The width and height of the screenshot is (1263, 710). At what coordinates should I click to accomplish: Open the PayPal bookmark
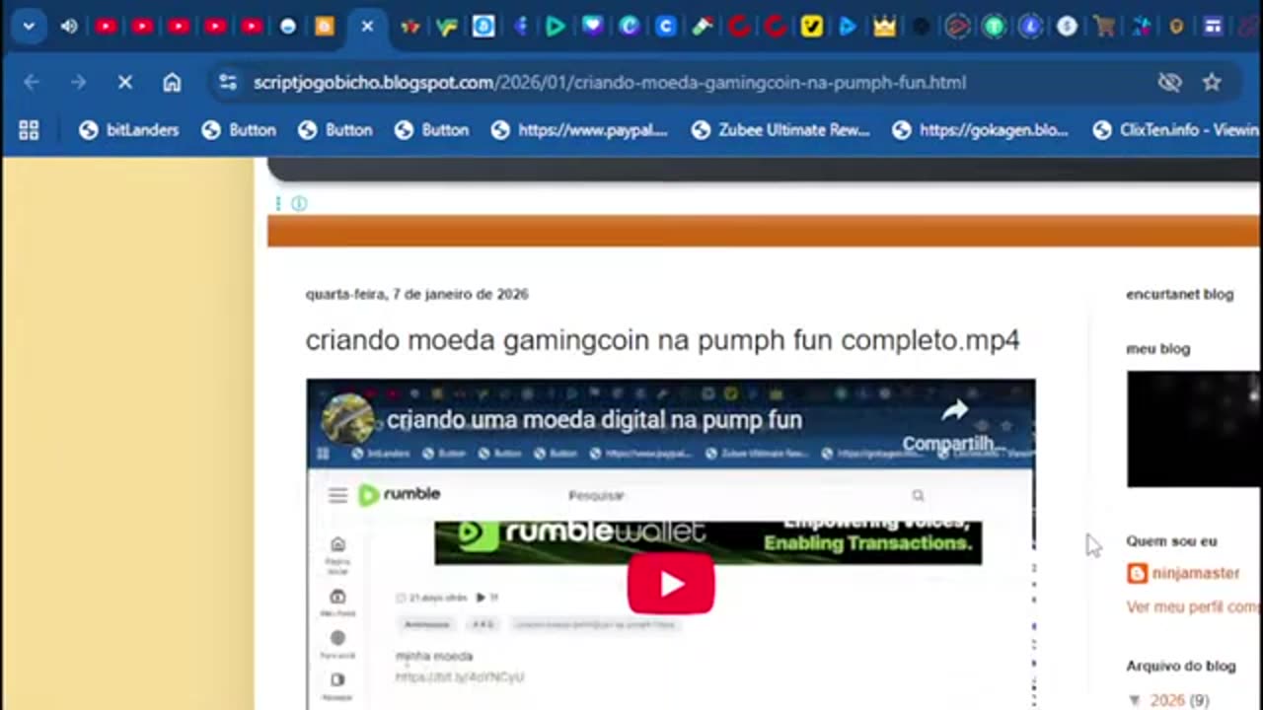(x=579, y=130)
